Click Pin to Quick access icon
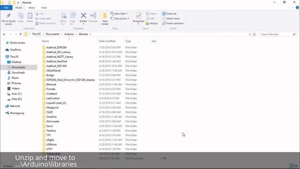This screenshot has width=300, height=169. coord(8,15)
